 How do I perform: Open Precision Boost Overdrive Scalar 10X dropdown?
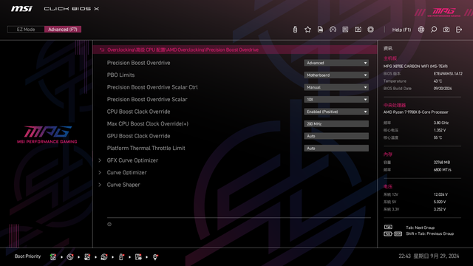(336, 100)
